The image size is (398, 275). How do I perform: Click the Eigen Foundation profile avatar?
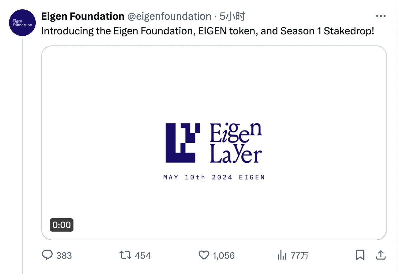(22, 23)
